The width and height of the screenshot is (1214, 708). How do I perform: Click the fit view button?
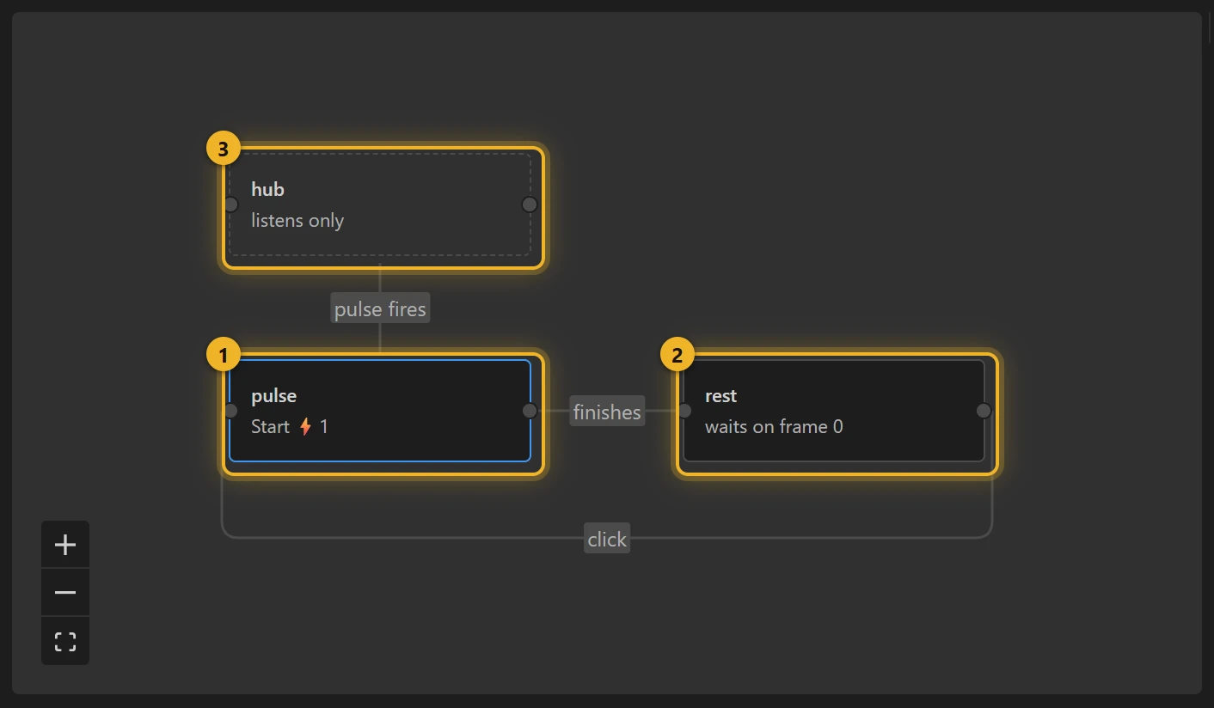pos(65,641)
